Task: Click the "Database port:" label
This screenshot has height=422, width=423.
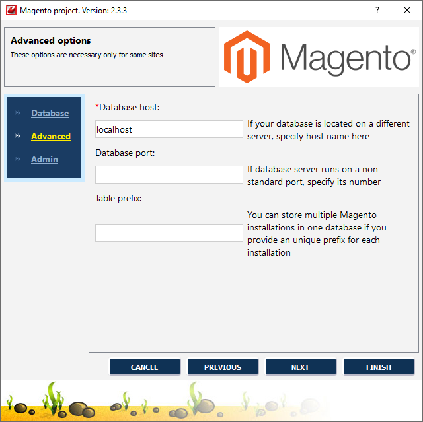Action: 125,153
